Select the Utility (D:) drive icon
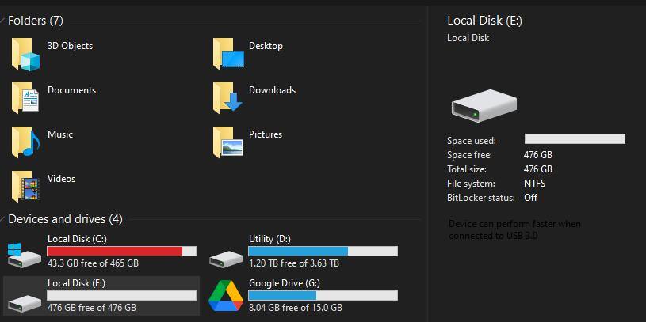This screenshot has height=322, width=646. coord(225,257)
